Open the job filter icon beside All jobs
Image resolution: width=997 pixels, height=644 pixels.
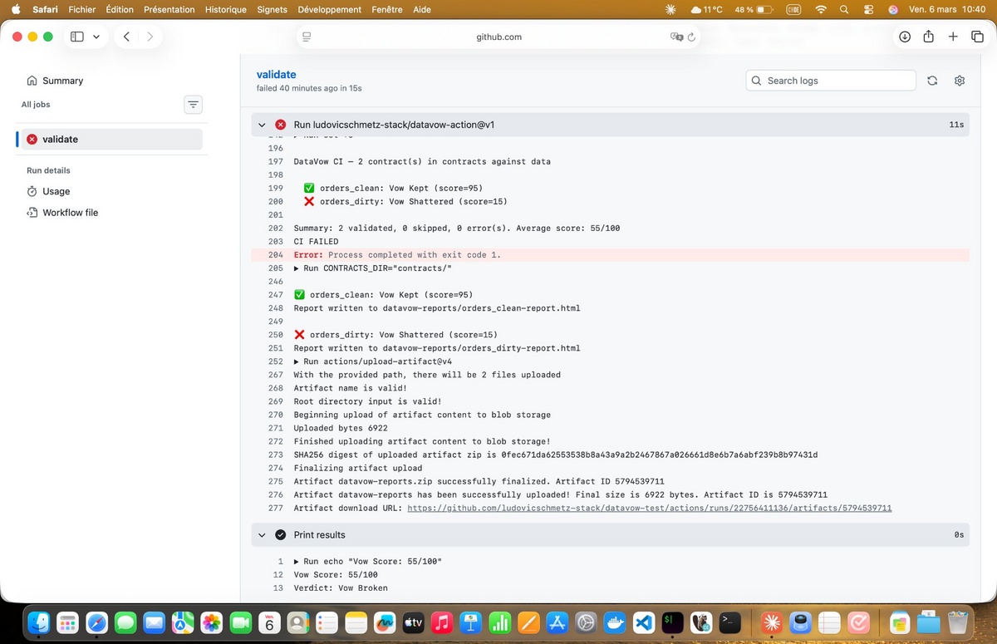pos(193,105)
